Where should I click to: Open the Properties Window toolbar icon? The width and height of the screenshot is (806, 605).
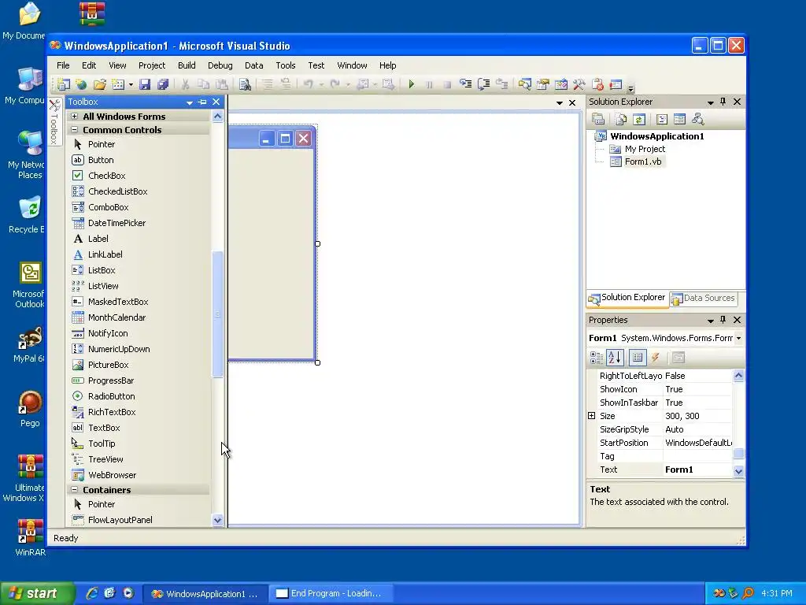543,84
